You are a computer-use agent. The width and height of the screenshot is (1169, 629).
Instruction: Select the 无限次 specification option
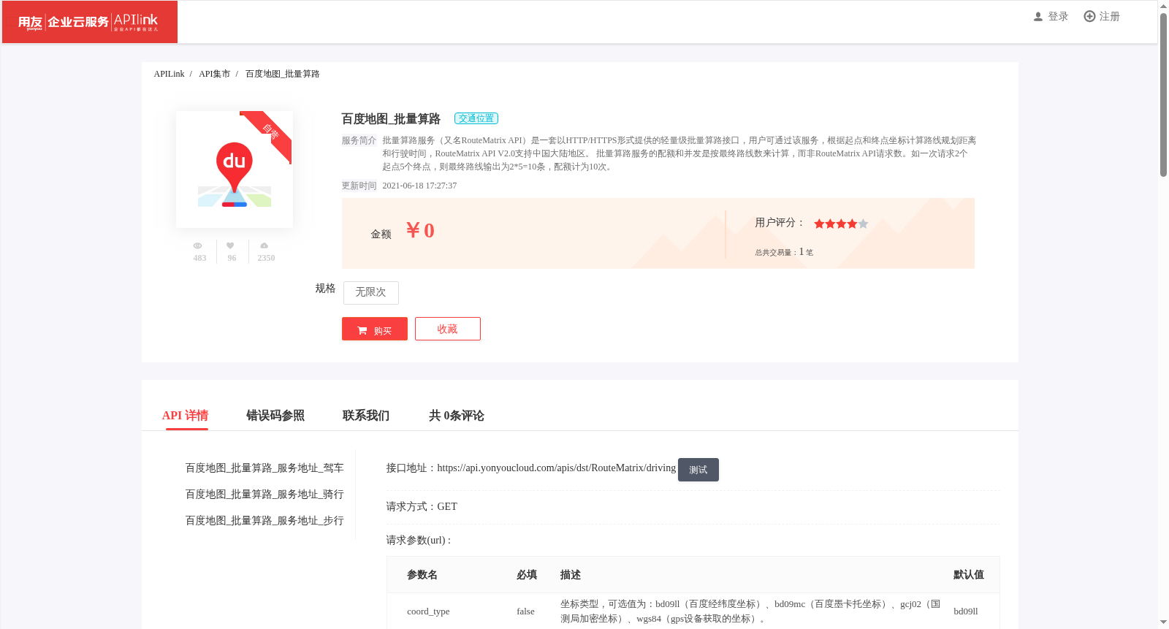pos(371,292)
